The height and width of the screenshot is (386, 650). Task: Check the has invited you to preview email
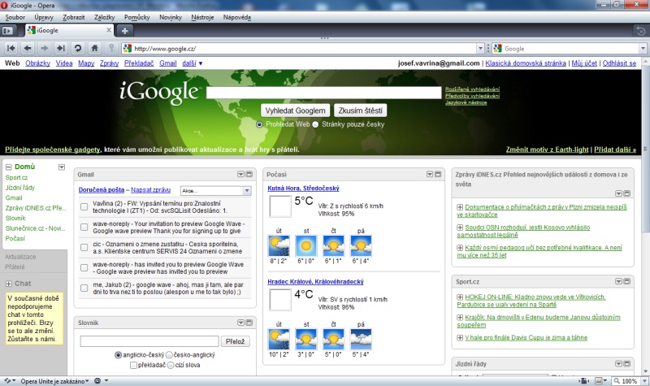84,268
